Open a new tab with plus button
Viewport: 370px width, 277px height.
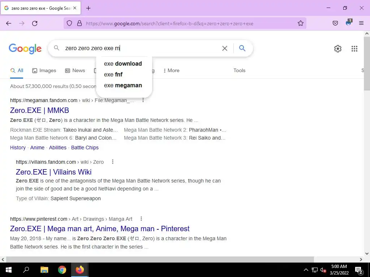88,8
